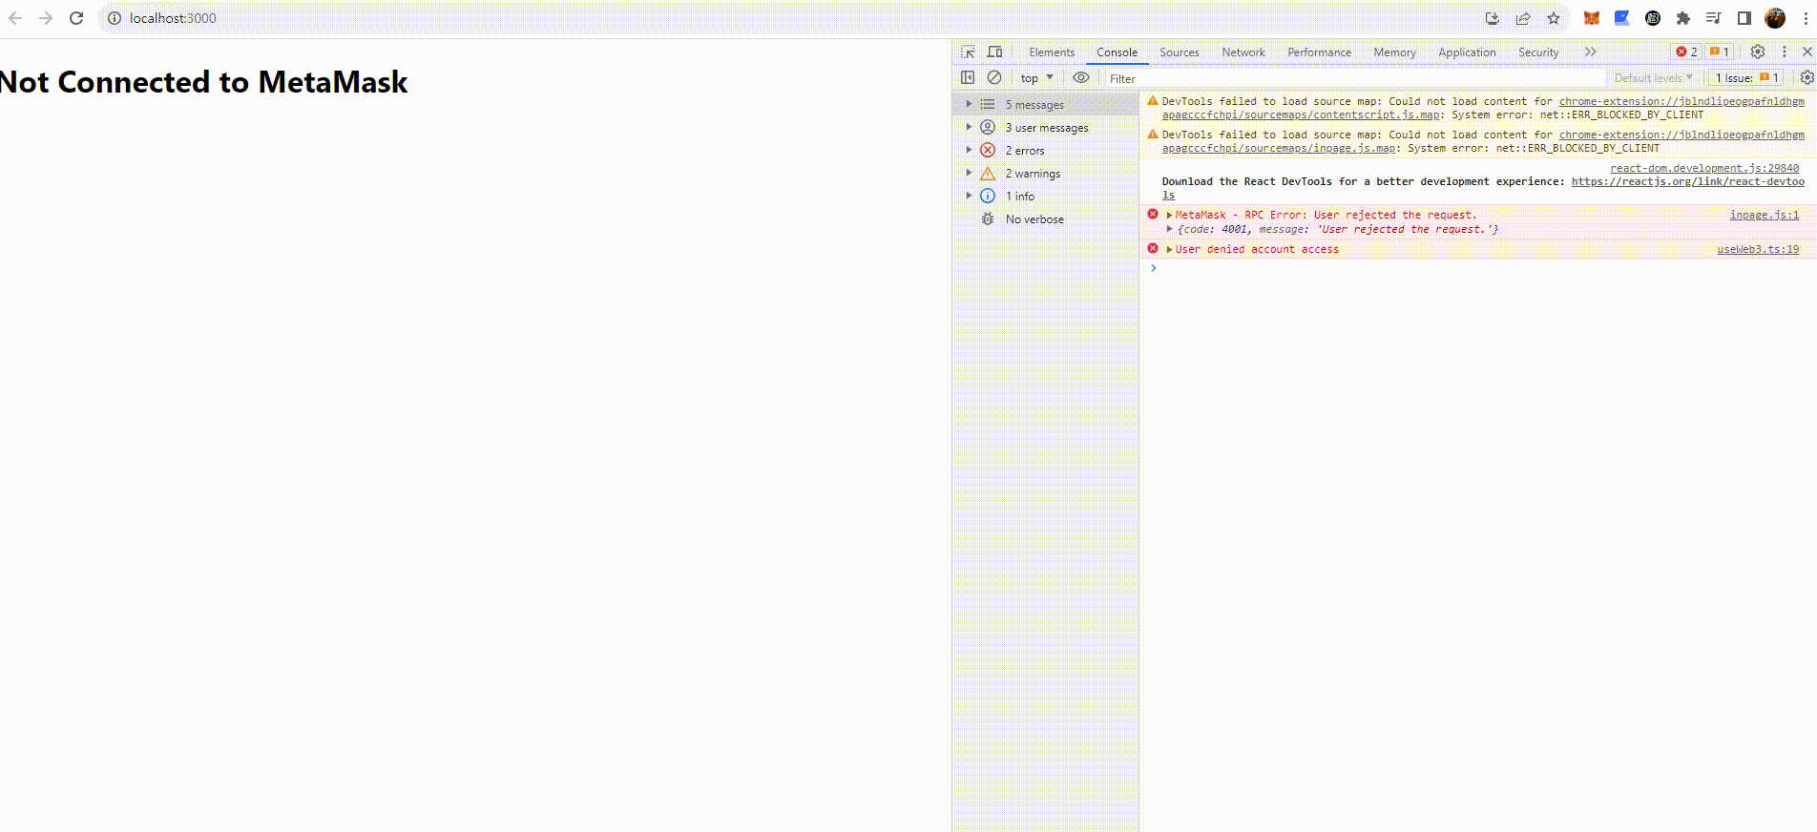Viewport: 1817px width, 832px height.
Task: Toggle device toolbar emulation
Action: point(994,52)
